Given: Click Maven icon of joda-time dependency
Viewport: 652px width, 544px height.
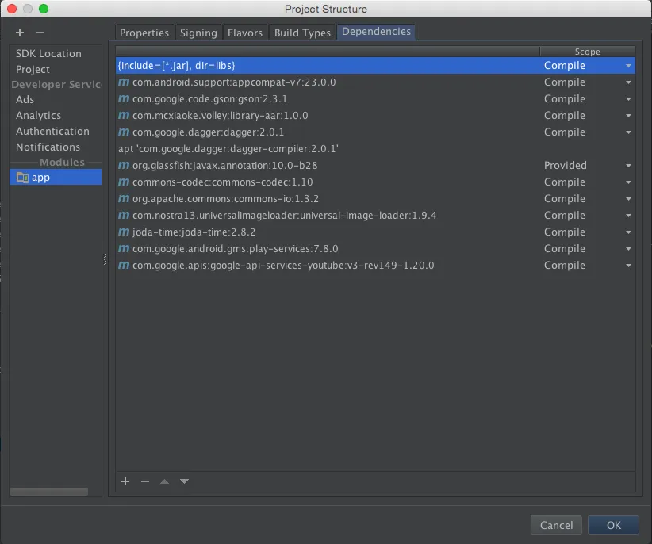Looking at the screenshot, I should point(124,232).
